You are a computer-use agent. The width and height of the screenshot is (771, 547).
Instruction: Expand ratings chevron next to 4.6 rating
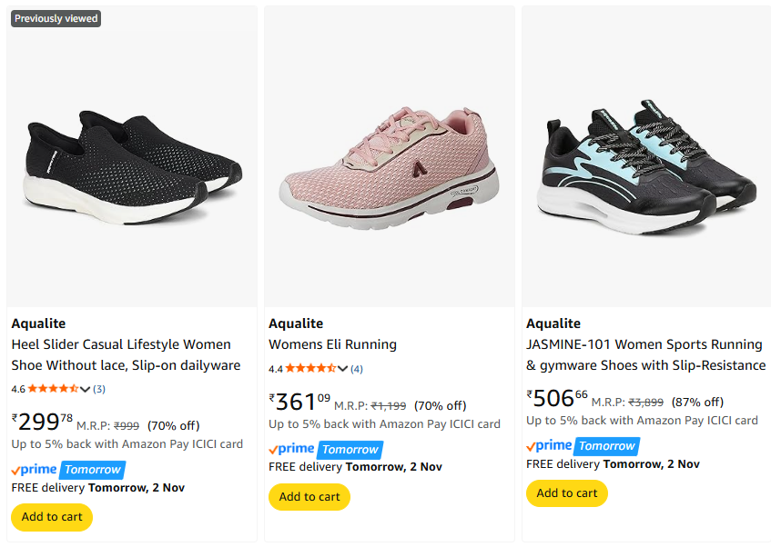pos(86,390)
